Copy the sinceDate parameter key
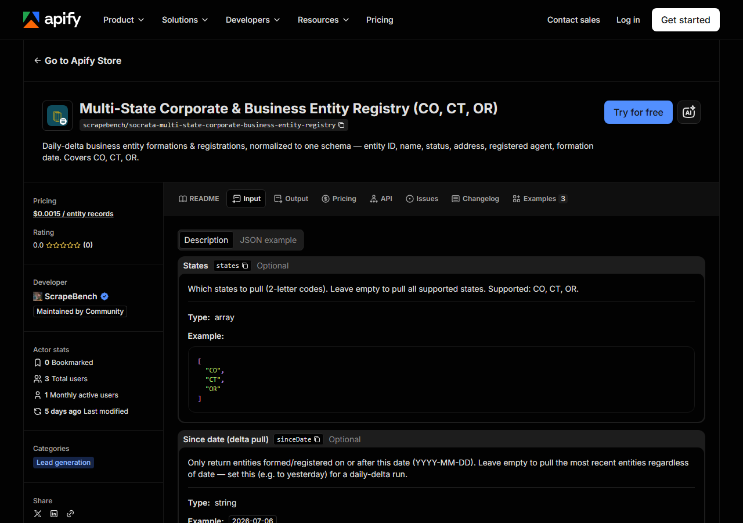The height and width of the screenshot is (523, 743). coord(317,439)
